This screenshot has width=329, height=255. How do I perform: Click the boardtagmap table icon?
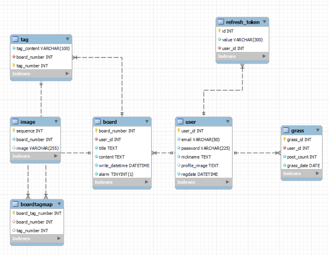click(x=15, y=204)
